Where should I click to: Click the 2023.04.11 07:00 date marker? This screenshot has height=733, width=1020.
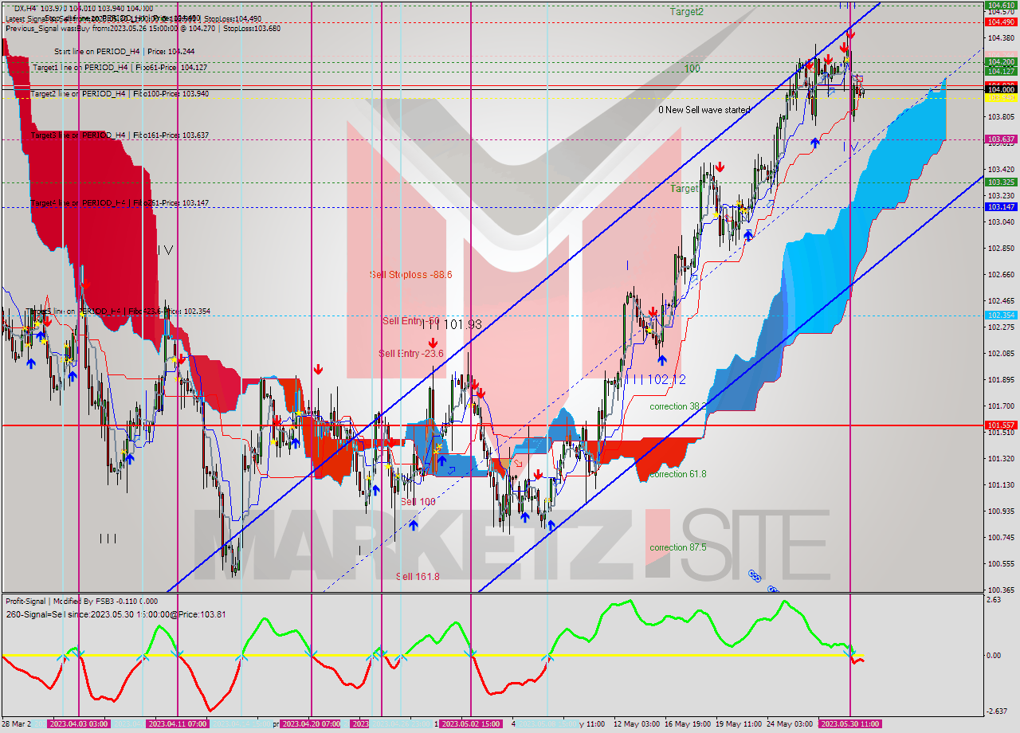[x=178, y=724]
